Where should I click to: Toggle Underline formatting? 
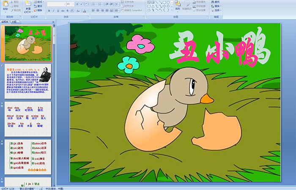pos(58,11)
